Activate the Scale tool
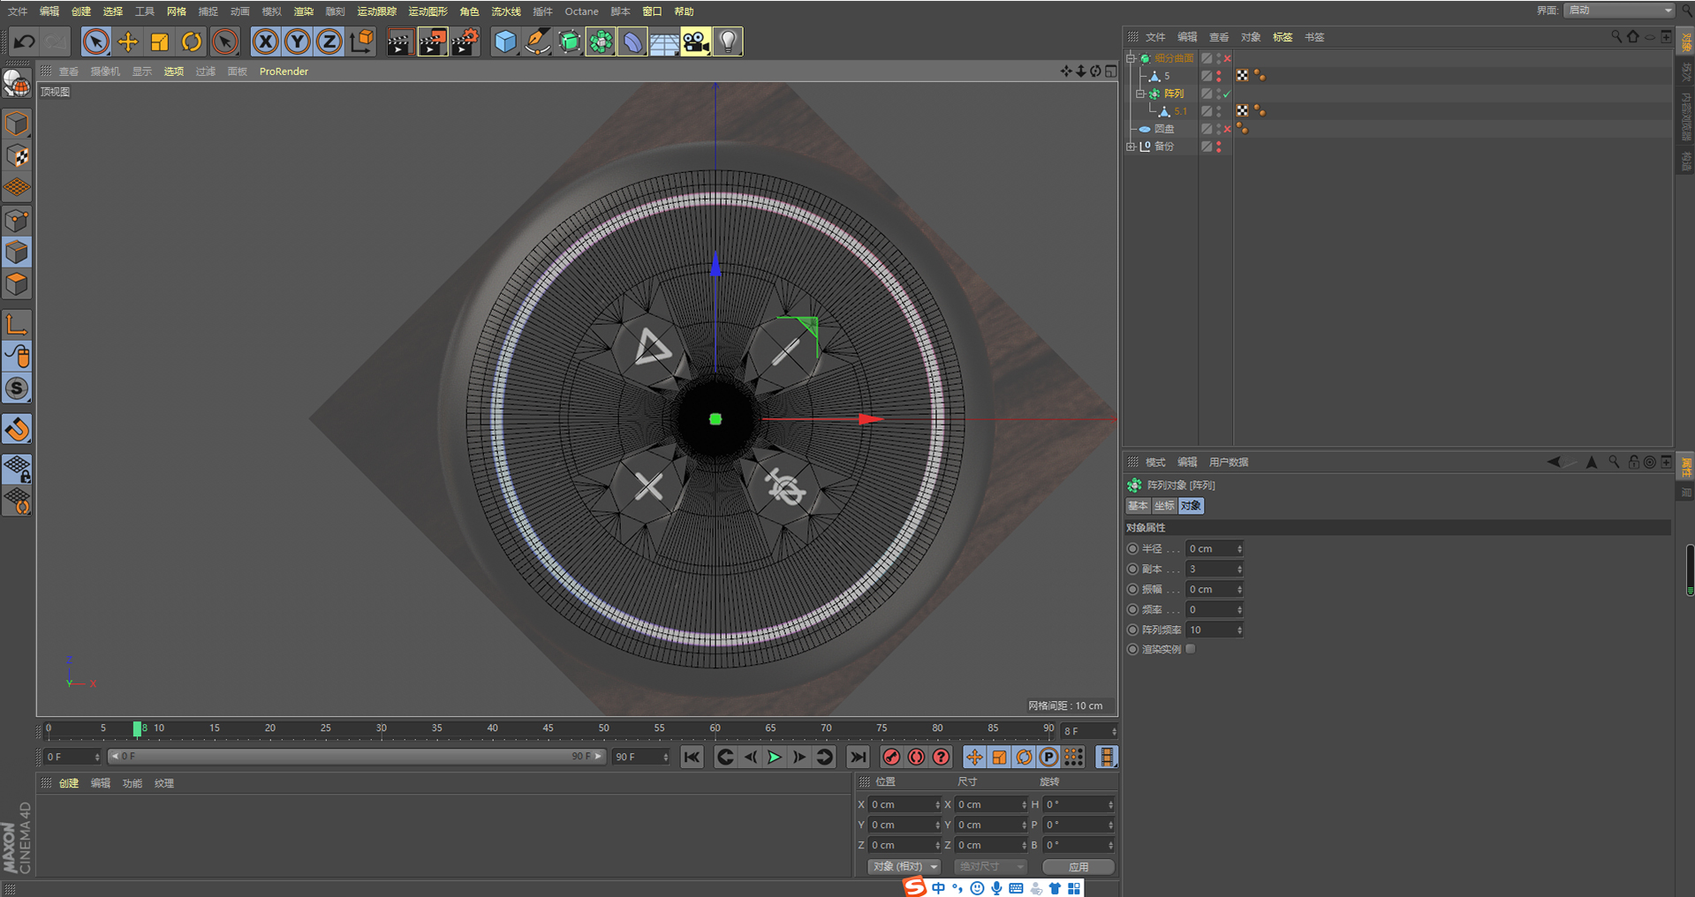Screen dimensions: 1695x897 pos(160,41)
